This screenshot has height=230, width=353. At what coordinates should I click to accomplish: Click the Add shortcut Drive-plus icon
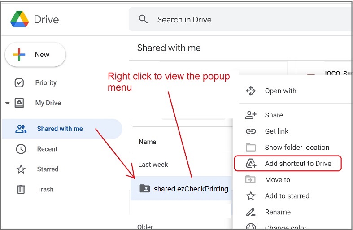tap(251, 163)
